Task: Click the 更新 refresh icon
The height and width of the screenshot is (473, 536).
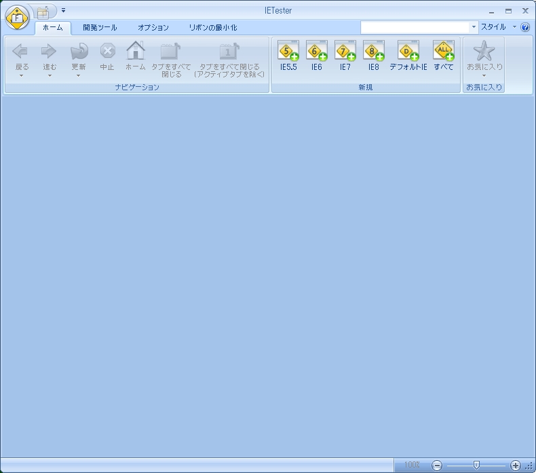Action: coord(79,52)
